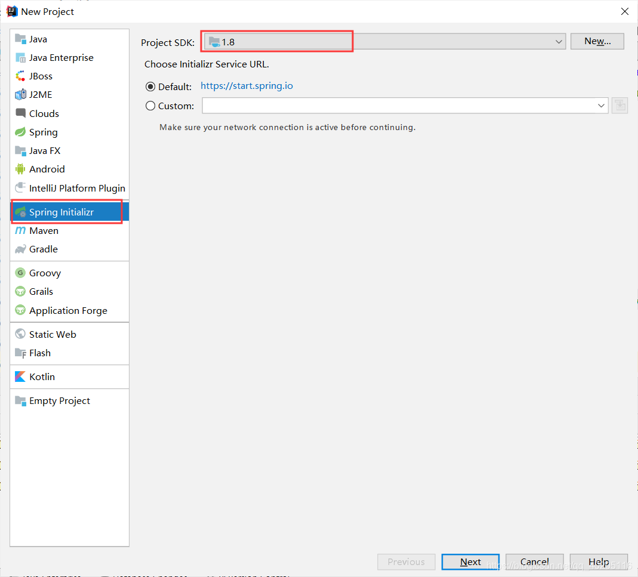638x577 pixels.
Task: Pick Gradle project type
Action: [x=44, y=249]
